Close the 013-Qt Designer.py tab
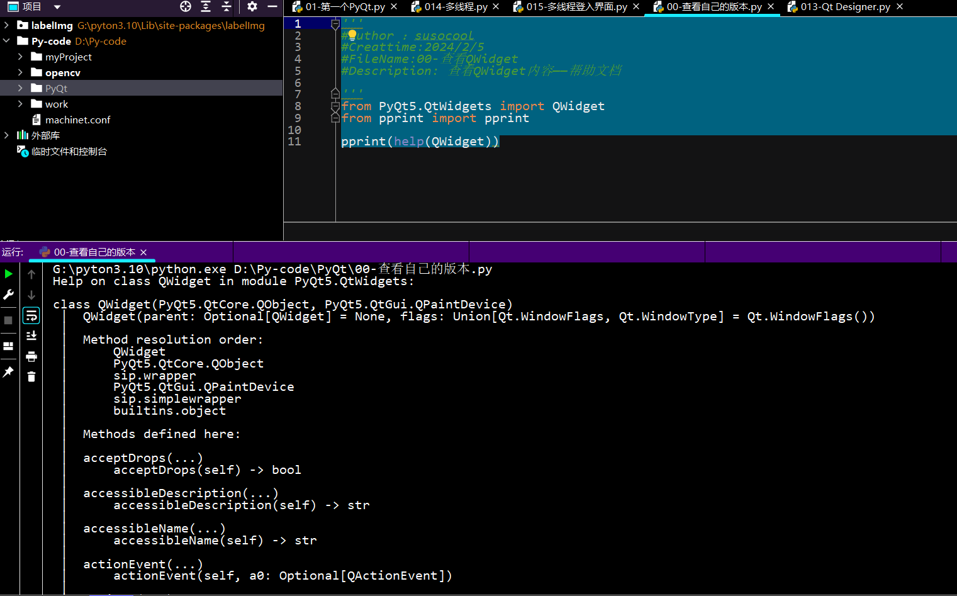The width and height of the screenshot is (957, 596). tap(900, 6)
